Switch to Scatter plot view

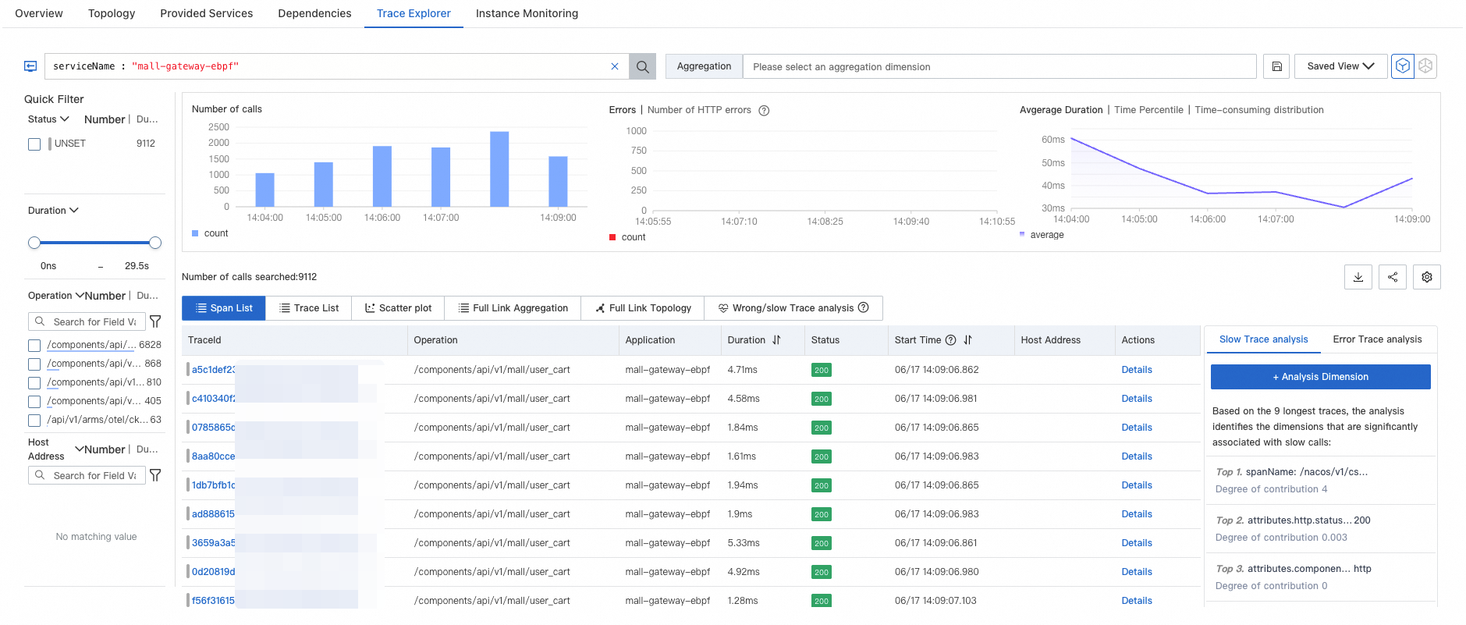[398, 308]
